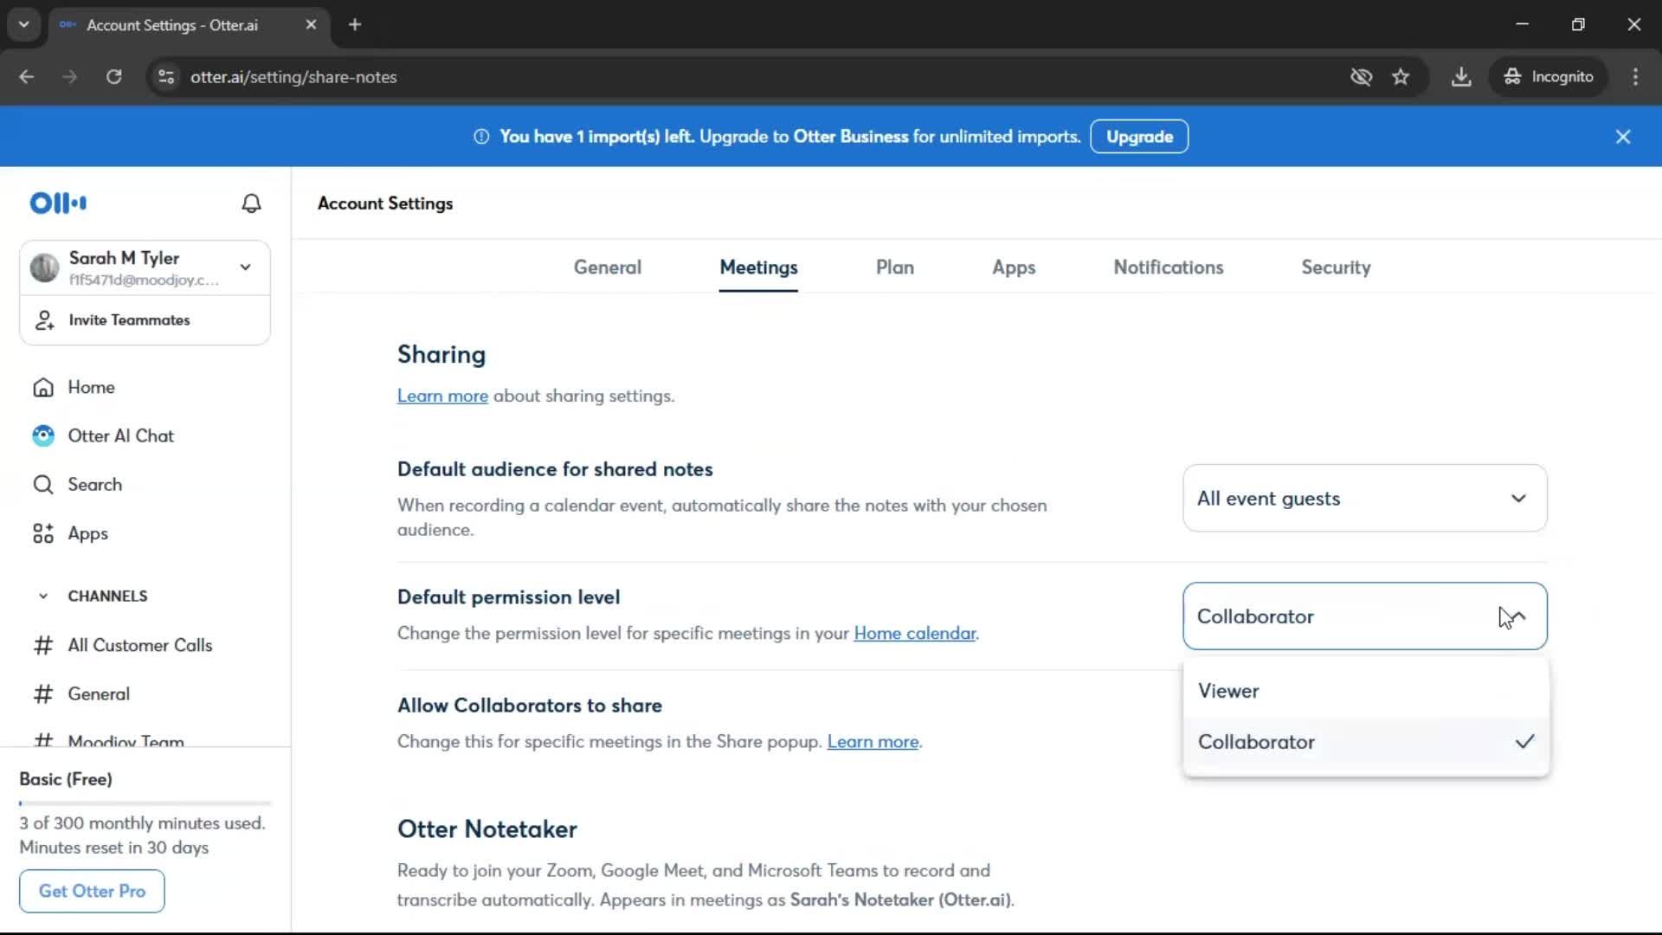Select Collaborator option in dropdown list
Screen dimensions: 1662x935
(1365, 742)
